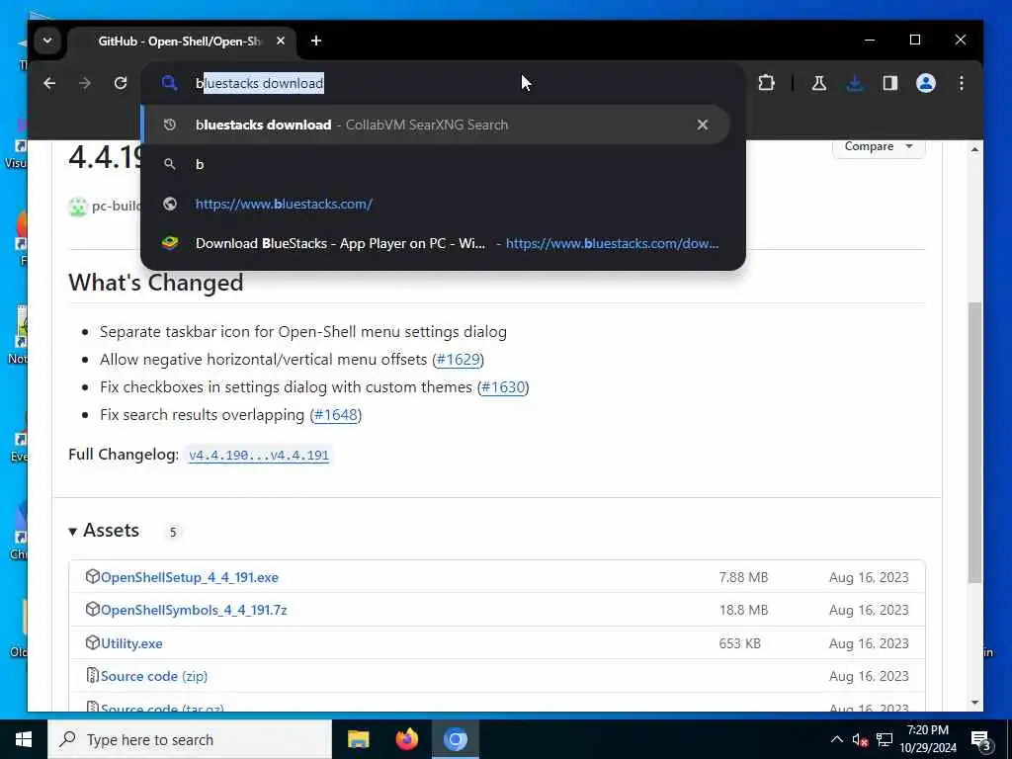
Task: Open Chrome Labs flask icon
Action: tap(819, 83)
